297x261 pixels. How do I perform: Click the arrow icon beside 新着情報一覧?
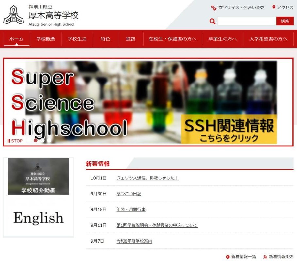coord(227,257)
